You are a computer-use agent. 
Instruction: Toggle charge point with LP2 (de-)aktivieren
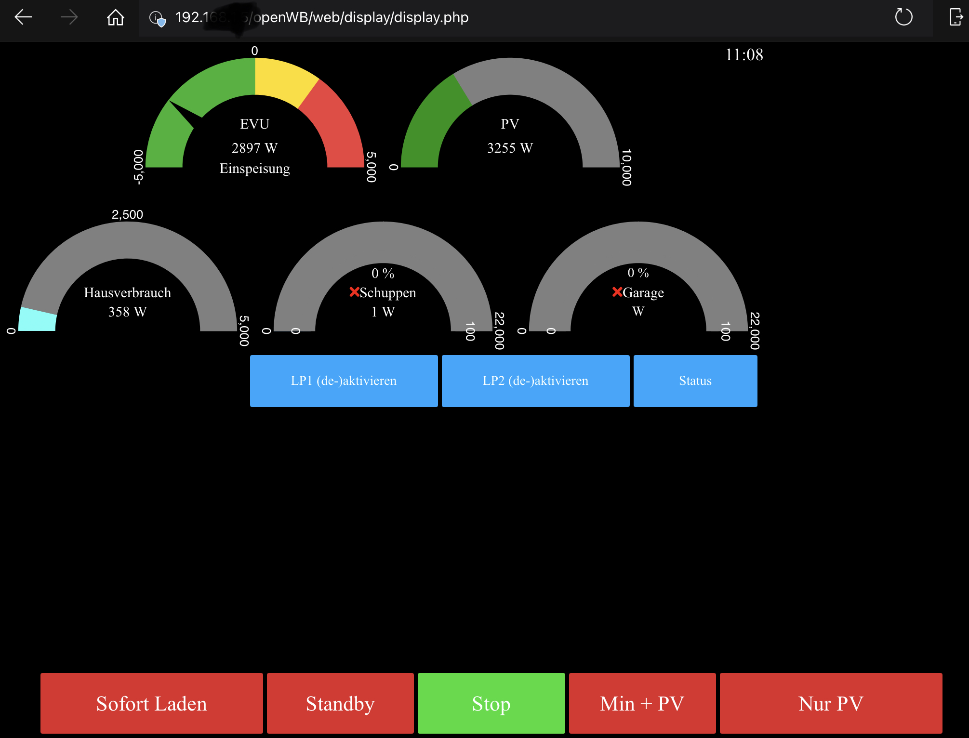(x=535, y=381)
